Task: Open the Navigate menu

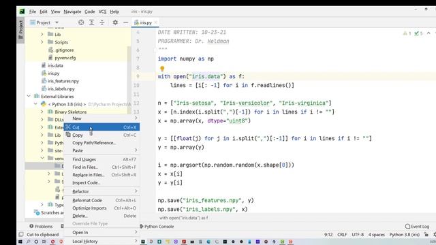Action: coord(72,12)
